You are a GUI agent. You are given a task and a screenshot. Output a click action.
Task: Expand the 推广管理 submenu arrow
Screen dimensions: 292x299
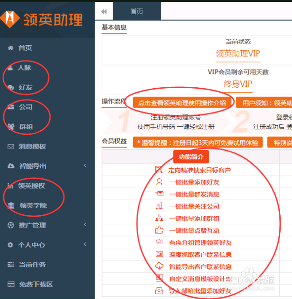click(x=85, y=224)
